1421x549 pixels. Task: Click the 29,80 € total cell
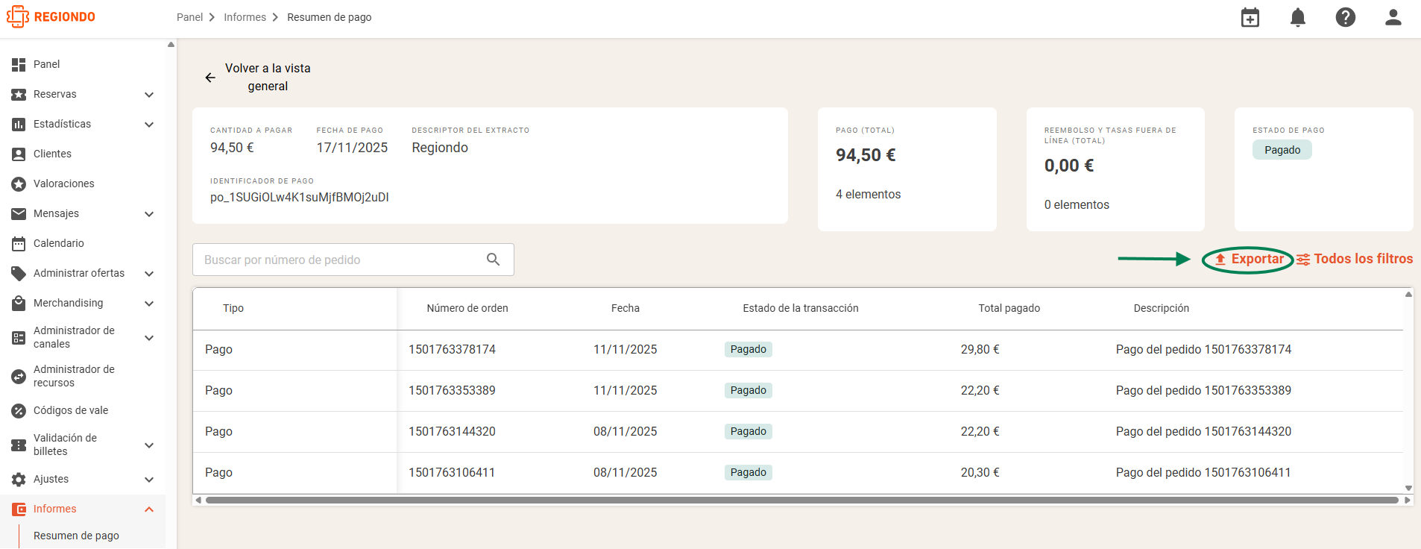980,349
